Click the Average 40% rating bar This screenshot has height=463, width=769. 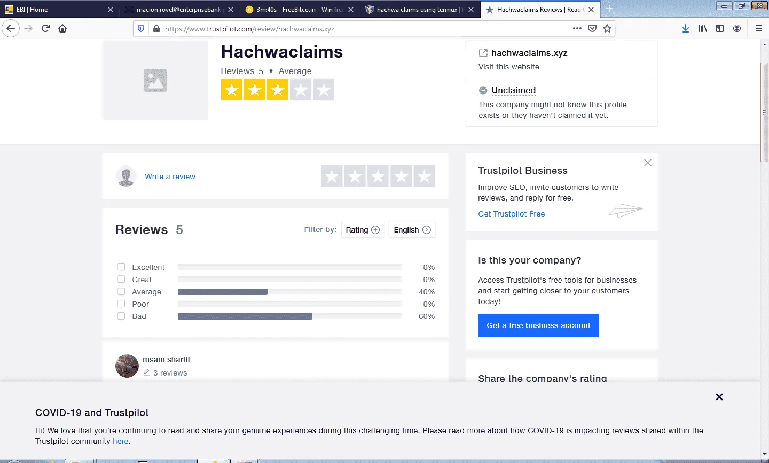click(289, 292)
